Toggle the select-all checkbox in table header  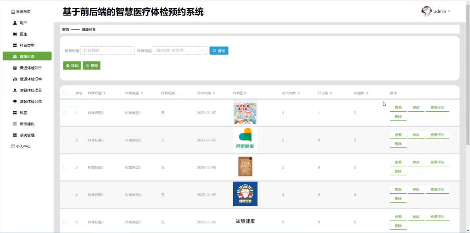click(x=65, y=93)
